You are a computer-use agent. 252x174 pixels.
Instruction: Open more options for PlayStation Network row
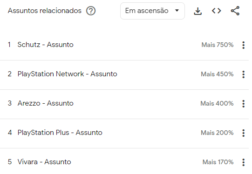click(x=244, y=74)
